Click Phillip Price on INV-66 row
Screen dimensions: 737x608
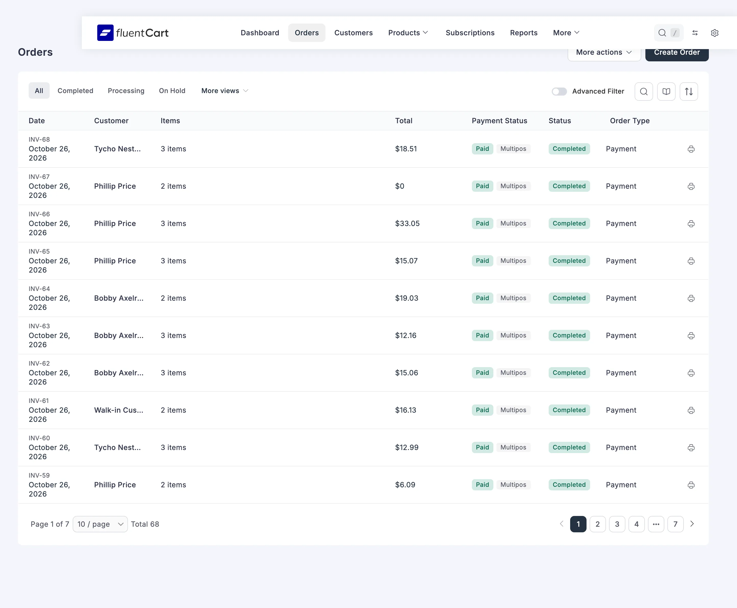[x=115, y=223]
